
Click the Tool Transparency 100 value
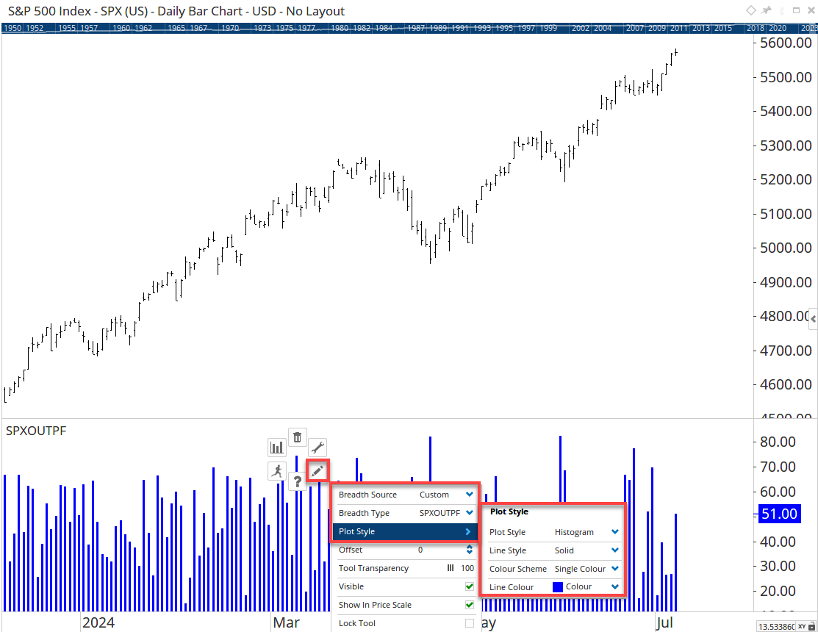[467, 568]
